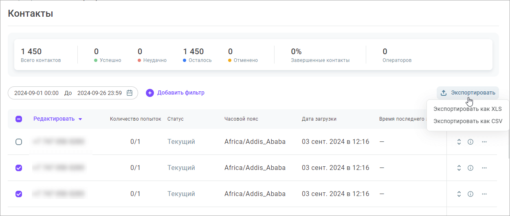Select Экспортировать как XLS
The image size is (510, 216).
coord(468,109)
